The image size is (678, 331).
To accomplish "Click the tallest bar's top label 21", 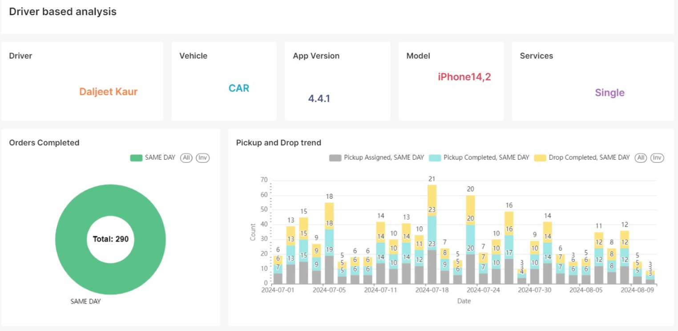I will 432,179.
